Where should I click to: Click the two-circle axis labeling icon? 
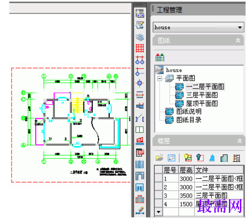coord(140,60)
